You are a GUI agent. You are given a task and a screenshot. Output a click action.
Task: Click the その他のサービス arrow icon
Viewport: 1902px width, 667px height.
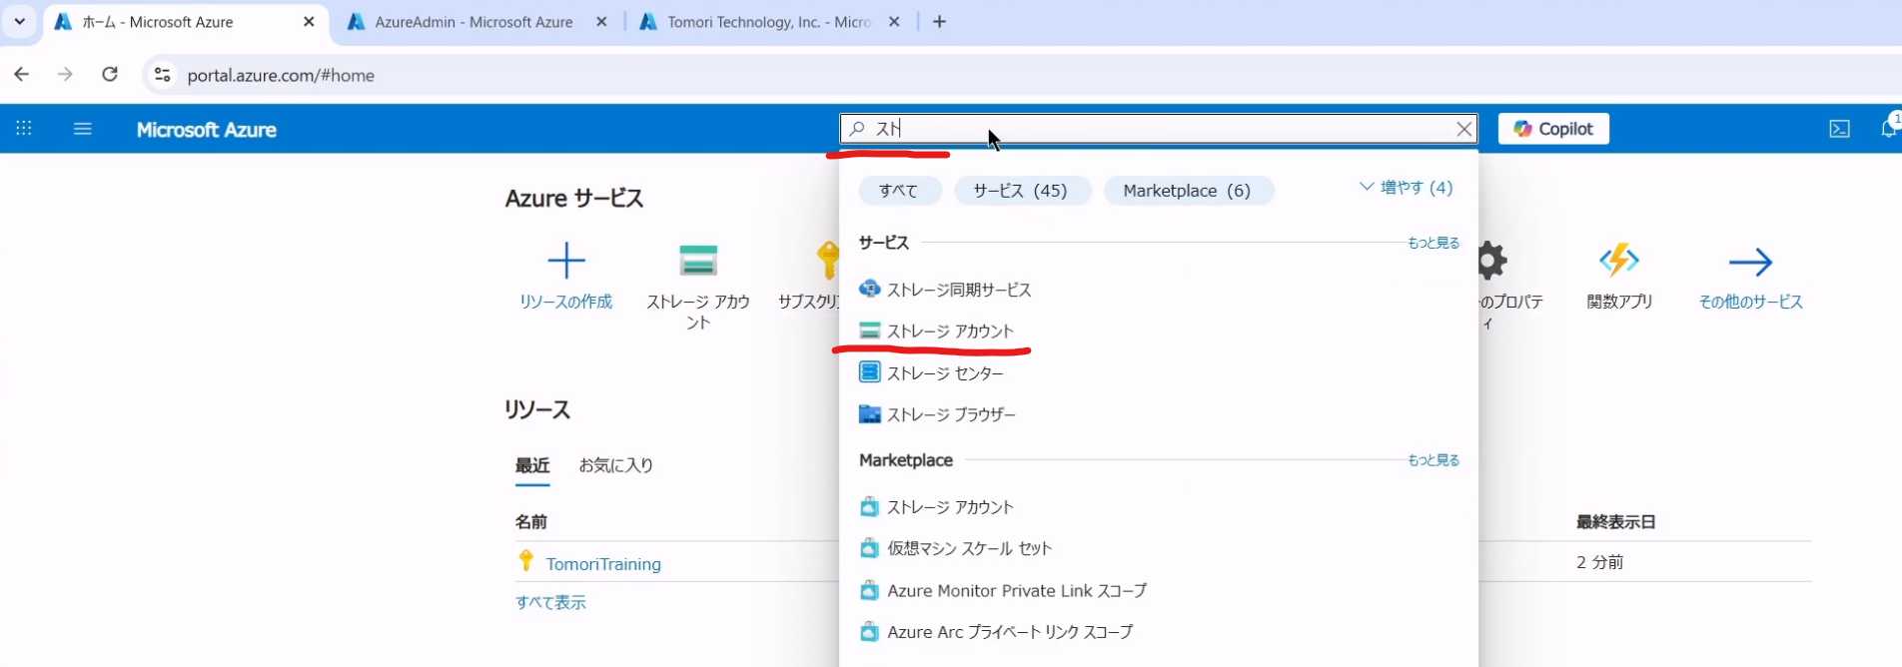(x=1750, y=263)
